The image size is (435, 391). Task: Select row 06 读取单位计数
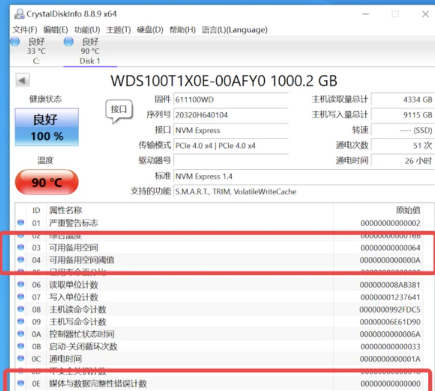pyautogui.click(x=219, y=285)
